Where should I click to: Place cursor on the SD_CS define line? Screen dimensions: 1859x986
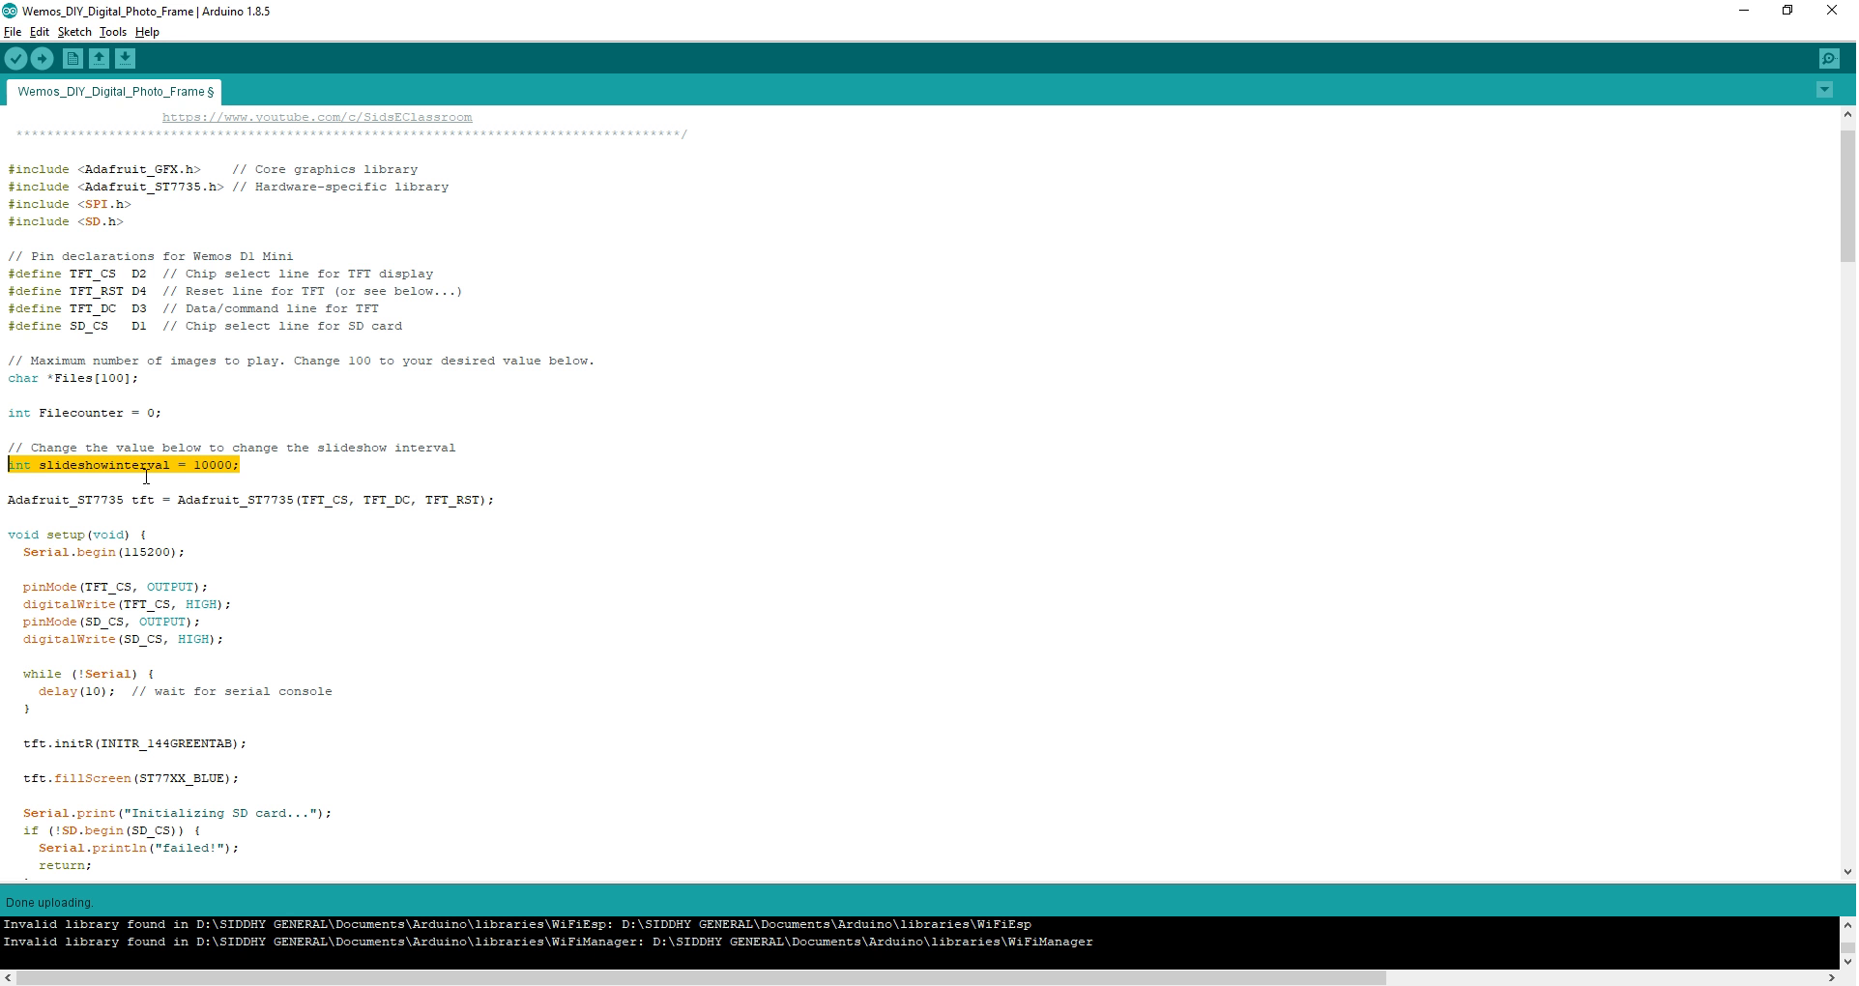click(x=205, y=326)
